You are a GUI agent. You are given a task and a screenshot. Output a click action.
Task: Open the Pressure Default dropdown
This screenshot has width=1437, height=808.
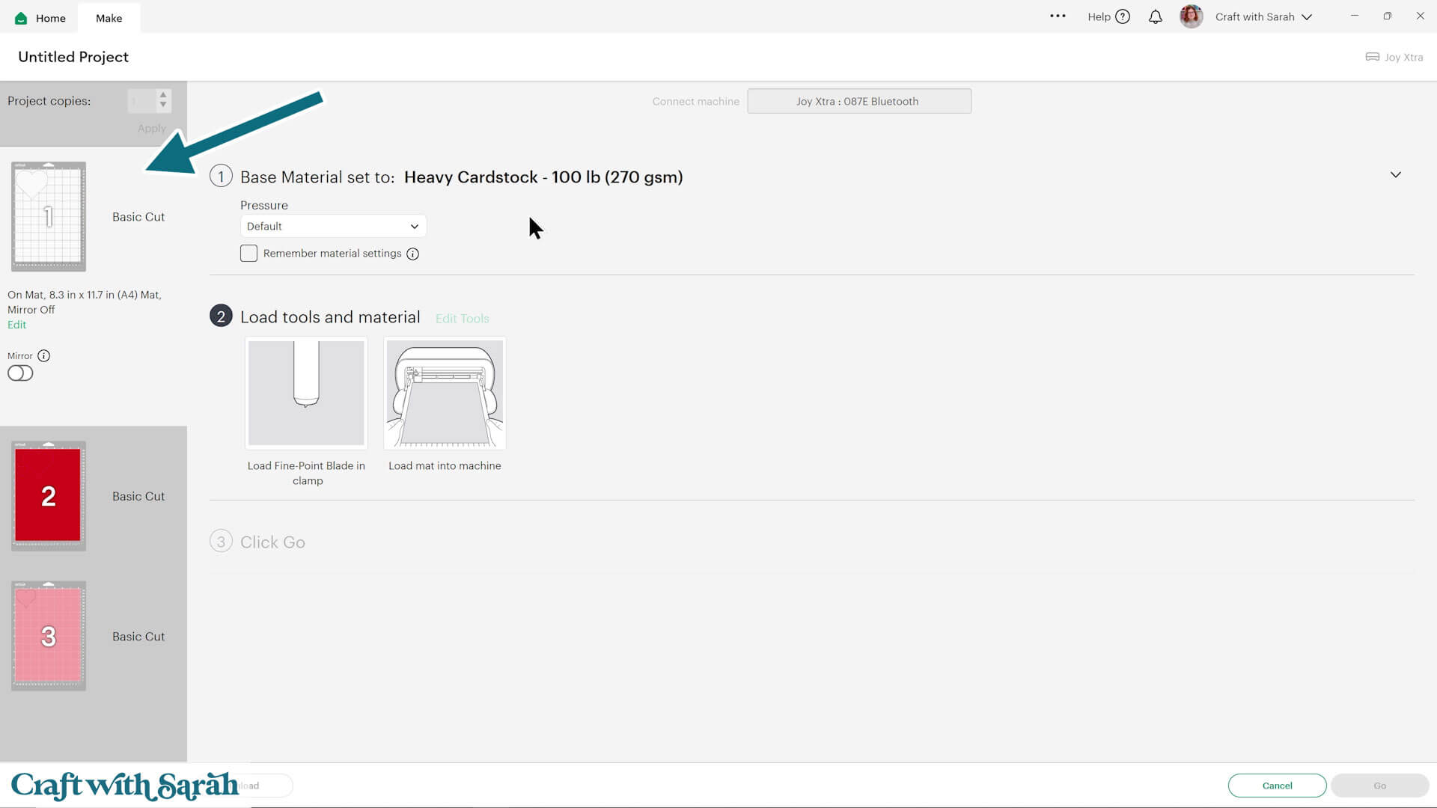333,226
